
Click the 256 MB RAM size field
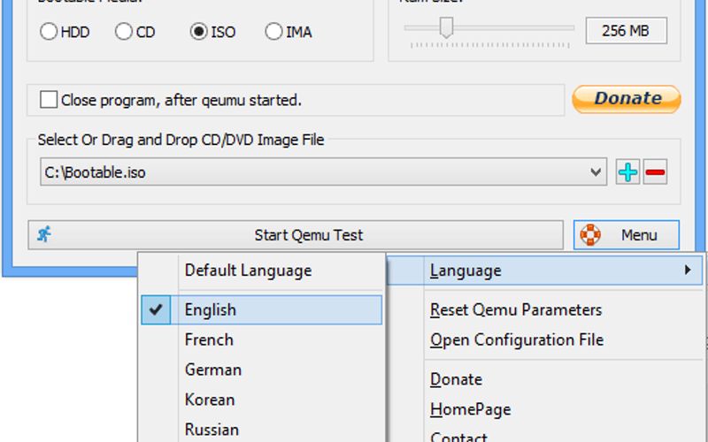(626, 31)
